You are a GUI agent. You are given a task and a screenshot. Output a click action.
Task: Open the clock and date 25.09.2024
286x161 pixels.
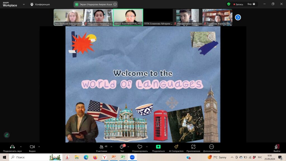point(270,157)
